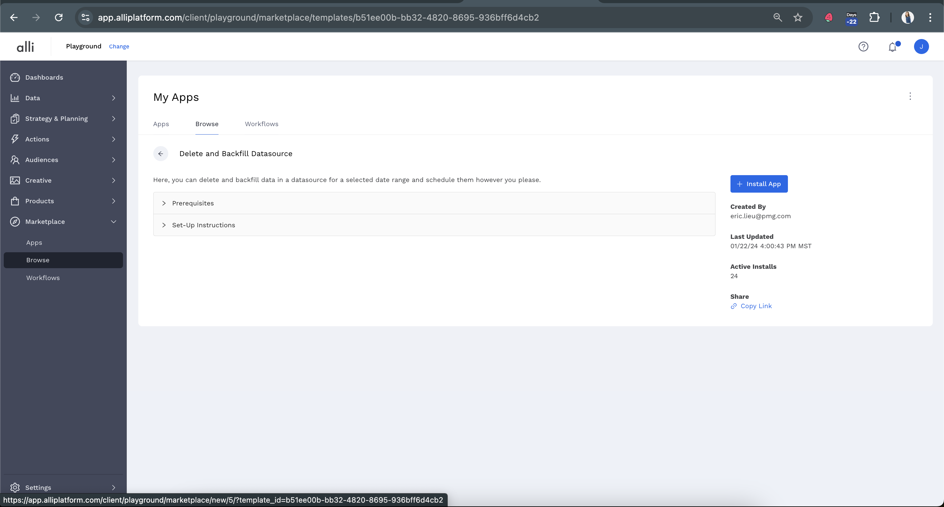Click the alli logo
This screenshot has width=944, height=507.
pos(25,47)
